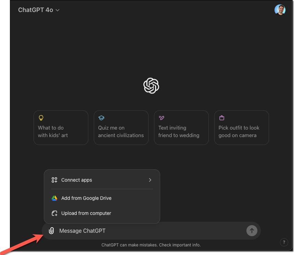
Task: Click the ChatGPT logo in center
Action: click(x=151, y=86)
